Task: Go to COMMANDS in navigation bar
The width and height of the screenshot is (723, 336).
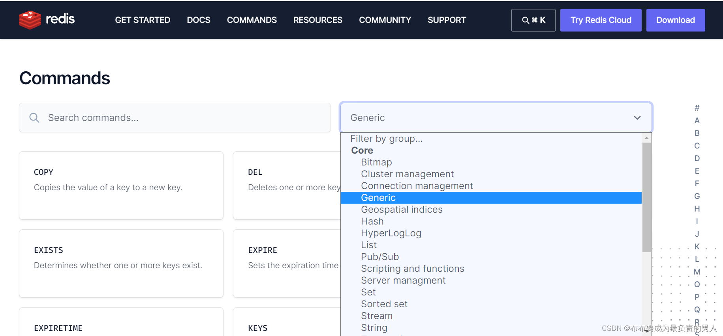Action: pyautogui.click(x=252, y=20)
